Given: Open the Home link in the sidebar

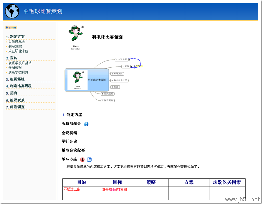Looking at the screenshot, I should tap(11, 28).
